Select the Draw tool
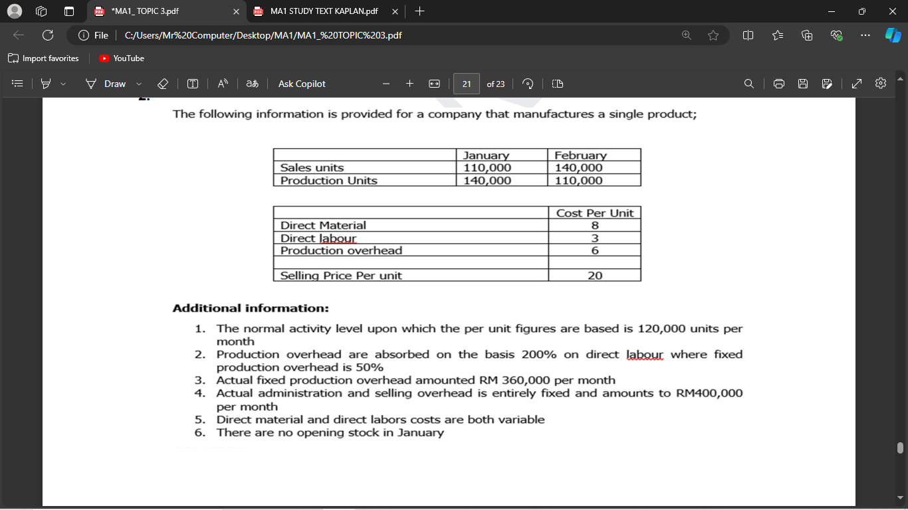This screenshot has height=510, width=908. coord(106,84)
